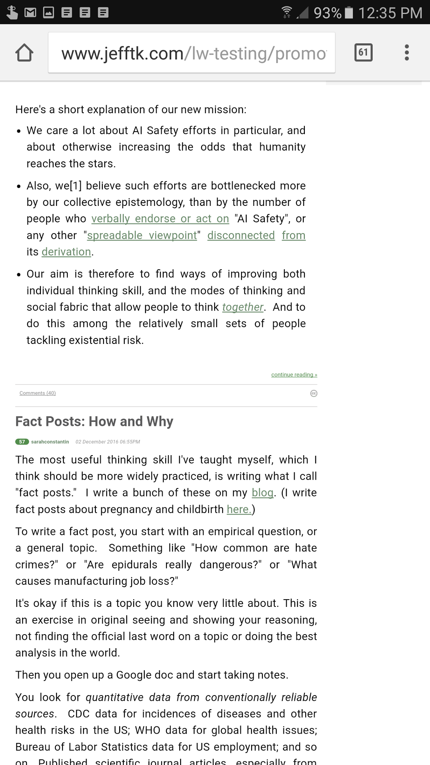Viewport: 430px width, 765px height.
Task: Click "continue reading »" link
Action: click(x=294, y=374)
